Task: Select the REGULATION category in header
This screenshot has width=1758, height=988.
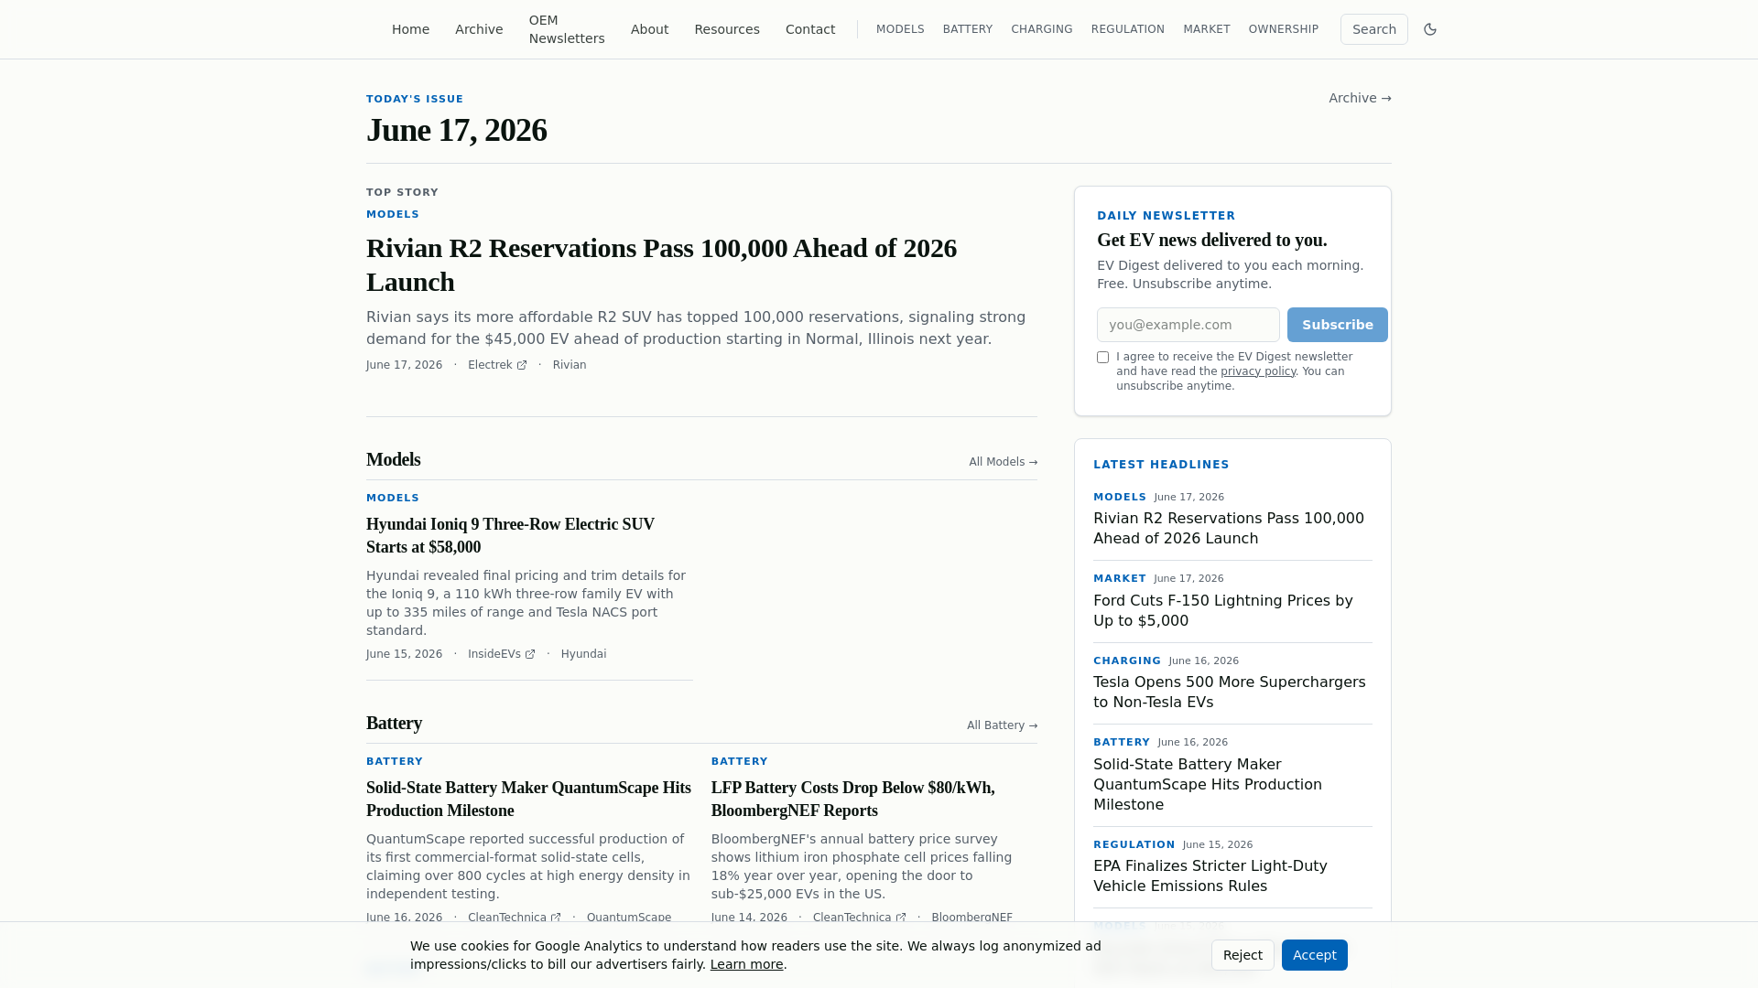Action: (1128, 29)
